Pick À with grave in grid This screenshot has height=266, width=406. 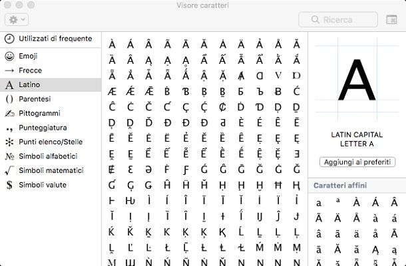[x=112, y=45]
